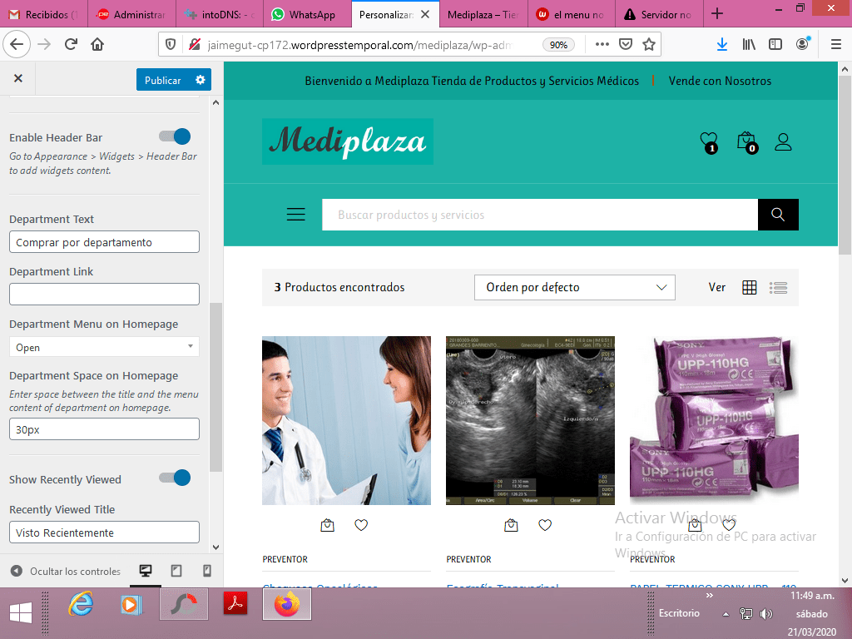Image resolution: width=852 pixels, height=639 pixels.
Task: Add first product to wishlist heart
Action: (x=361, y=525)
